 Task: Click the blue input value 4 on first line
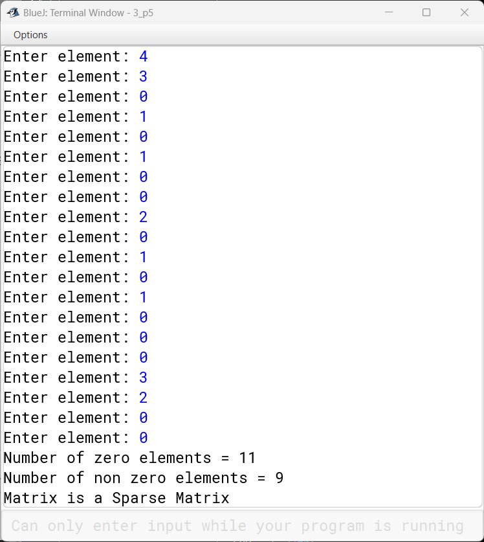[x=143, y=56]
